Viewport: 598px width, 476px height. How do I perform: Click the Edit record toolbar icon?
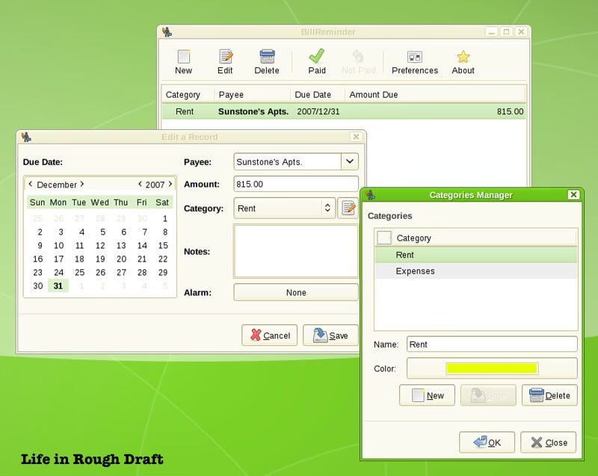pos(225,61)
